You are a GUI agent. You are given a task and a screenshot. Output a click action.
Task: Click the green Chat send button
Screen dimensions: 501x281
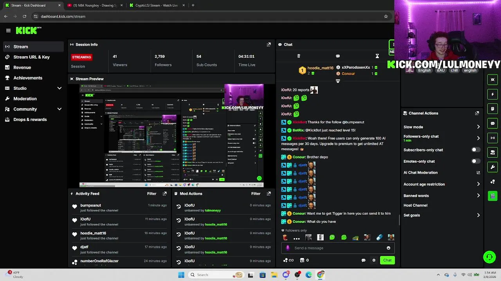tap(387, 260)
